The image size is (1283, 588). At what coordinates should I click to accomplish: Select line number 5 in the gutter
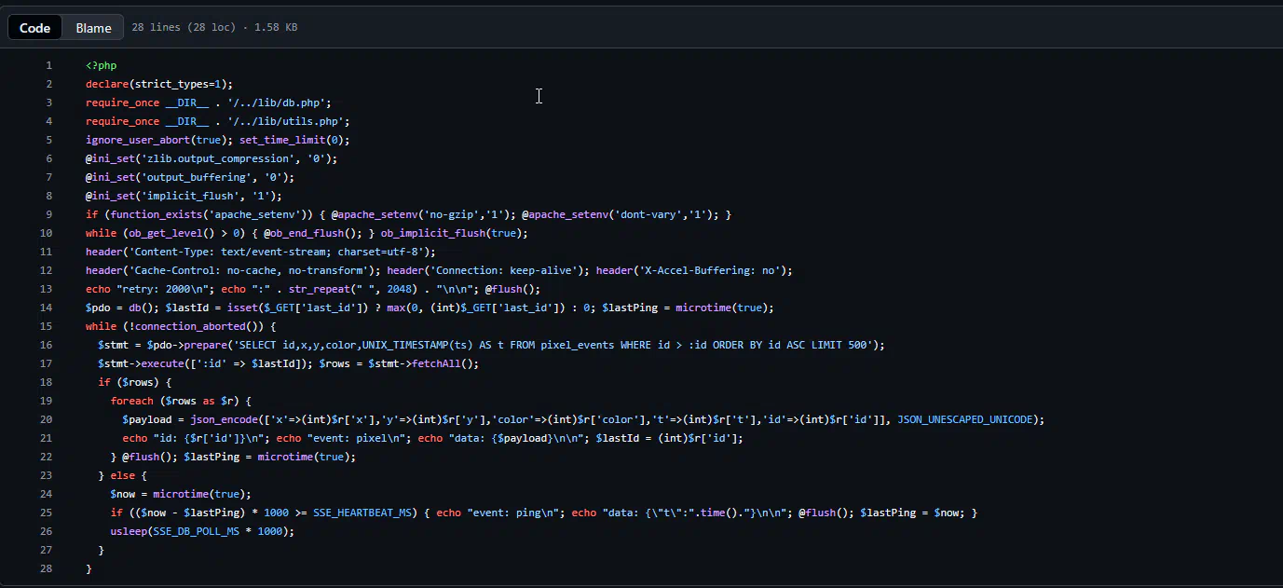[49, 140]
